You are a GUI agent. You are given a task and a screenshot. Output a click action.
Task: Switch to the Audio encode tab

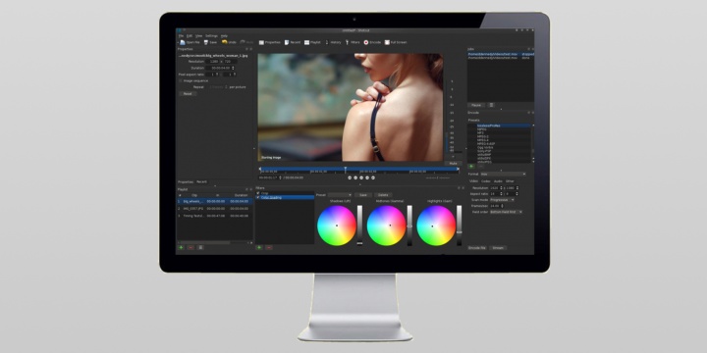498,181
